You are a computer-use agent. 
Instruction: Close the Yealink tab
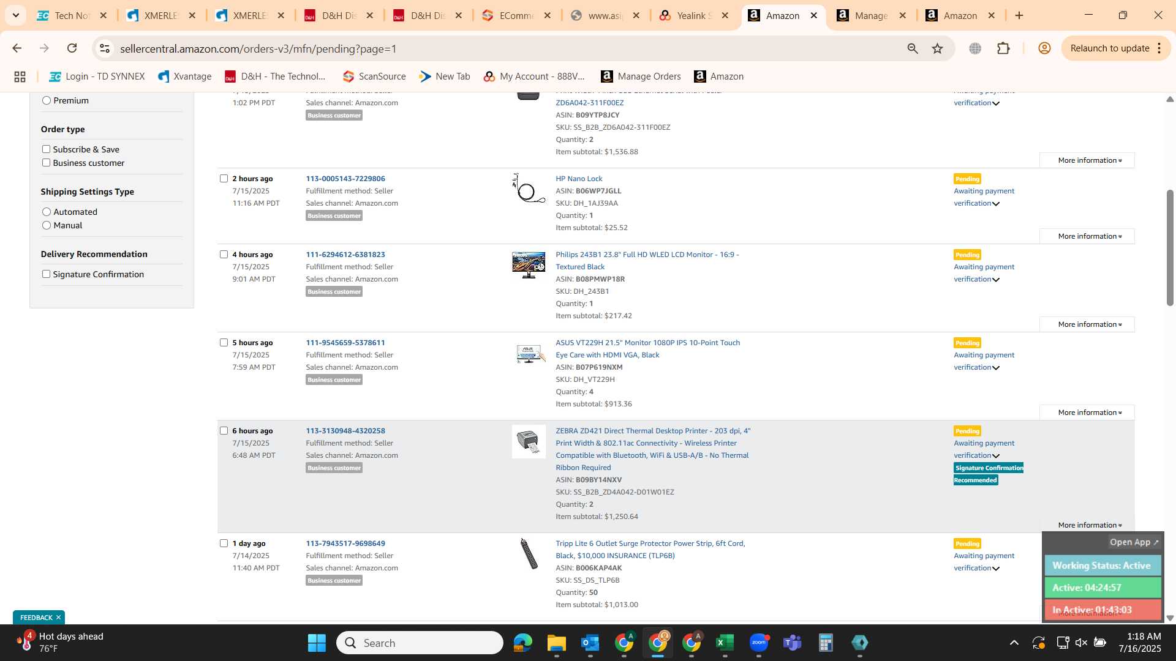click(725, 15)
